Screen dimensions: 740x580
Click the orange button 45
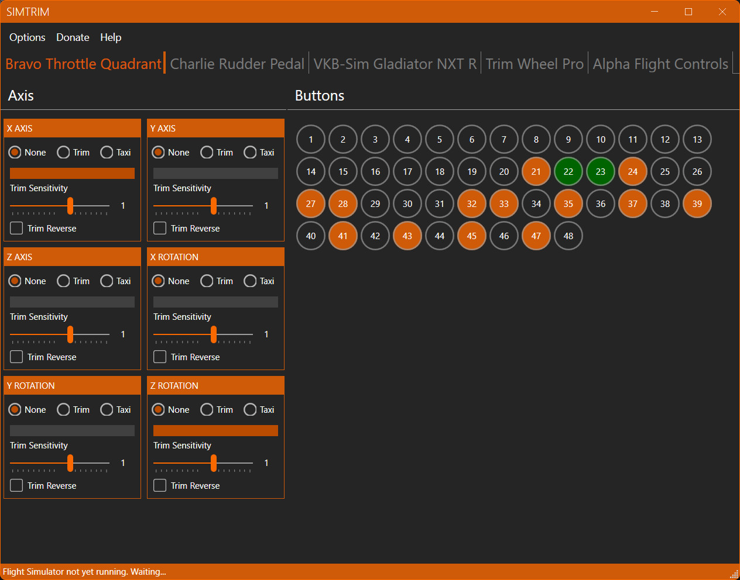[x=472, y=236]
